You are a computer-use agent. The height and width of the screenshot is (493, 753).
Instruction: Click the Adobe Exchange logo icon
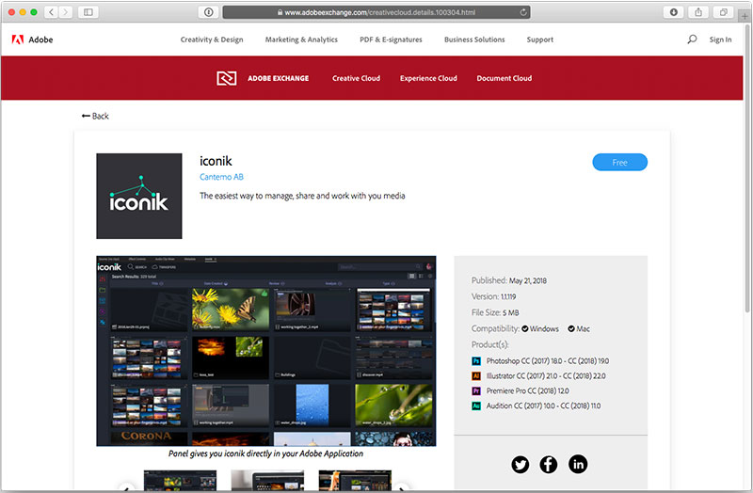(226, 78)
